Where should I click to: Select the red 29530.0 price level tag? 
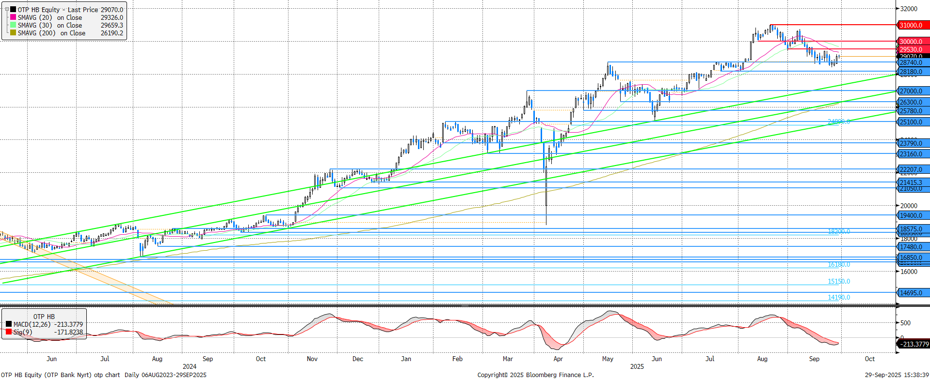coord(912,49)
